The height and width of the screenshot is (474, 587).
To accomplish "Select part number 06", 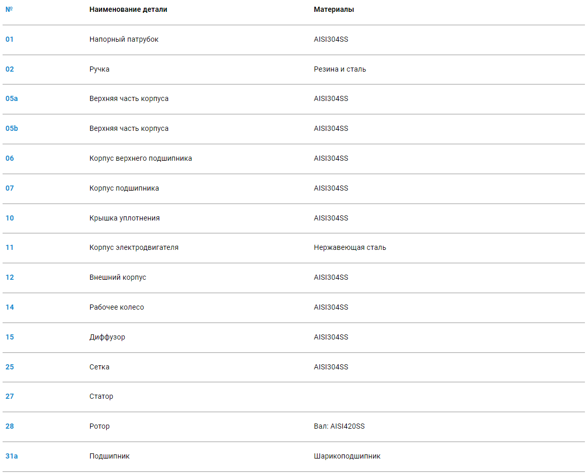I will [10, 158].
